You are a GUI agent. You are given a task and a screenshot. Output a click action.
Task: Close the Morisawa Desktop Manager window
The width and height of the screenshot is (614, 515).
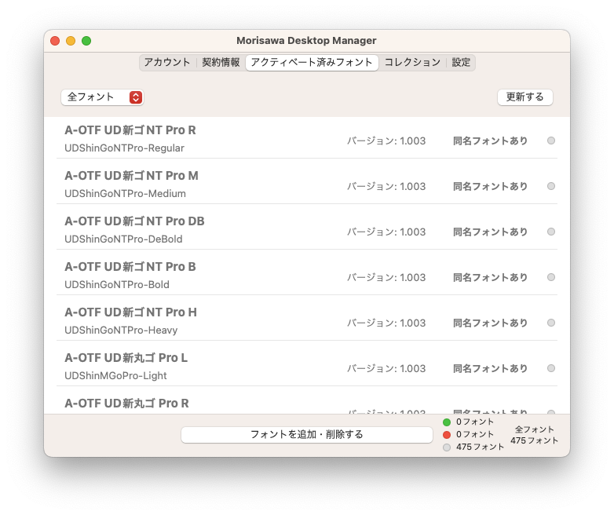coord(55,41)
